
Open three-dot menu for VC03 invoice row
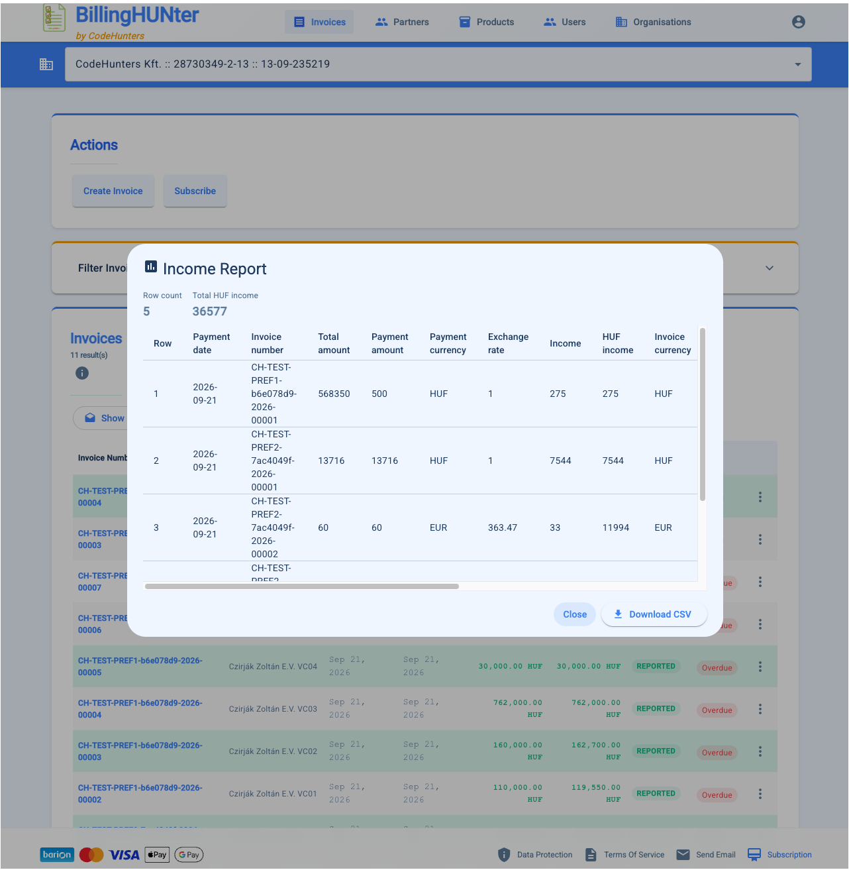(x=760, y=709)
